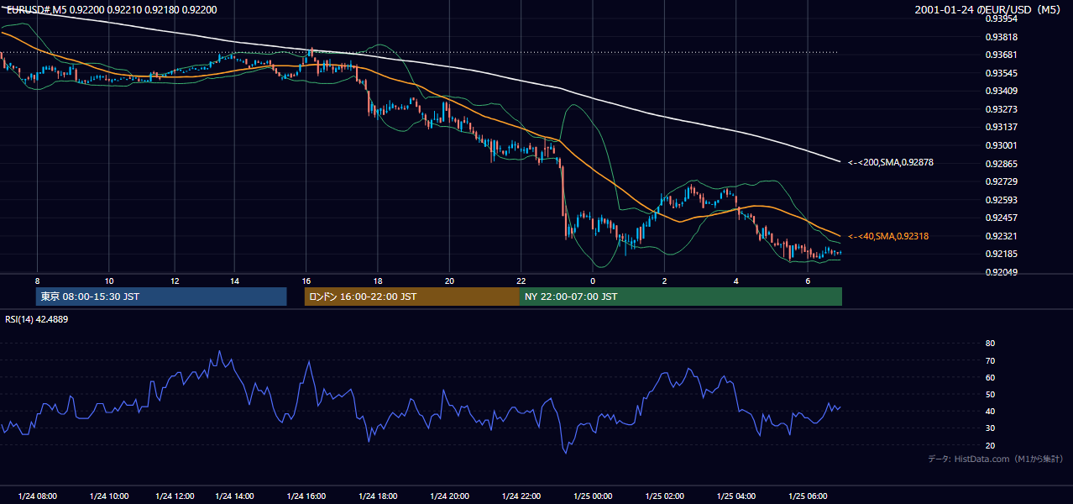Click price level 0.92049 on the axis
The image size is (1073, 504).
pyautogui.click(x=1001, y=272)
